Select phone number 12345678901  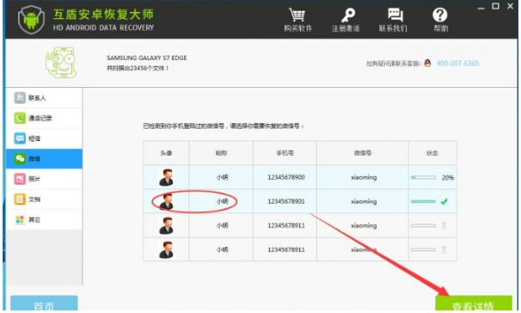pos(286,201)
